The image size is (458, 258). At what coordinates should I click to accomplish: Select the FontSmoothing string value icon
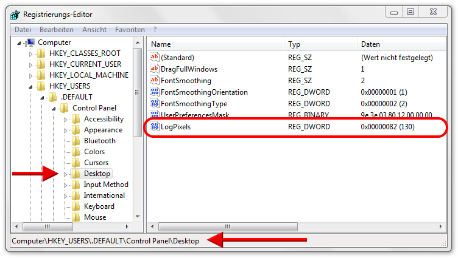154,81
